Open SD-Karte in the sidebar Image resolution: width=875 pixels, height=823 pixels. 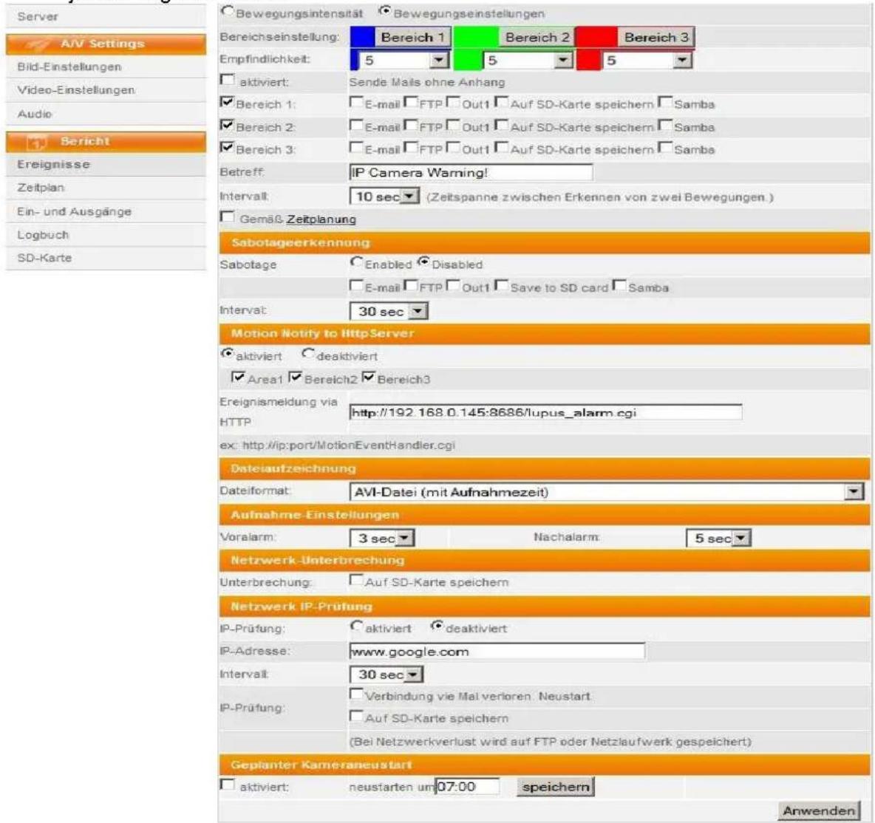coord(106,259)
